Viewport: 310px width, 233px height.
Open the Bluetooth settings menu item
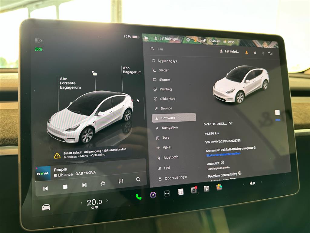pos(171,157)
